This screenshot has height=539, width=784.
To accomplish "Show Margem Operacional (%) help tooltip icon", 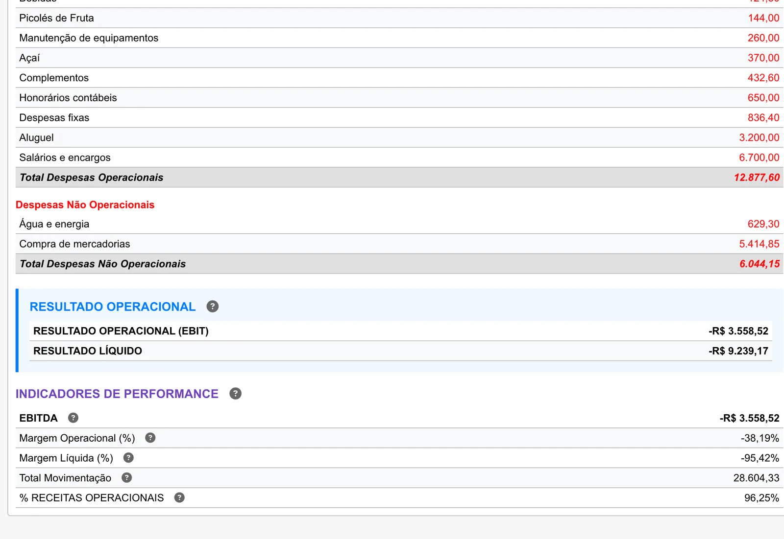I will tap(150, 438).
